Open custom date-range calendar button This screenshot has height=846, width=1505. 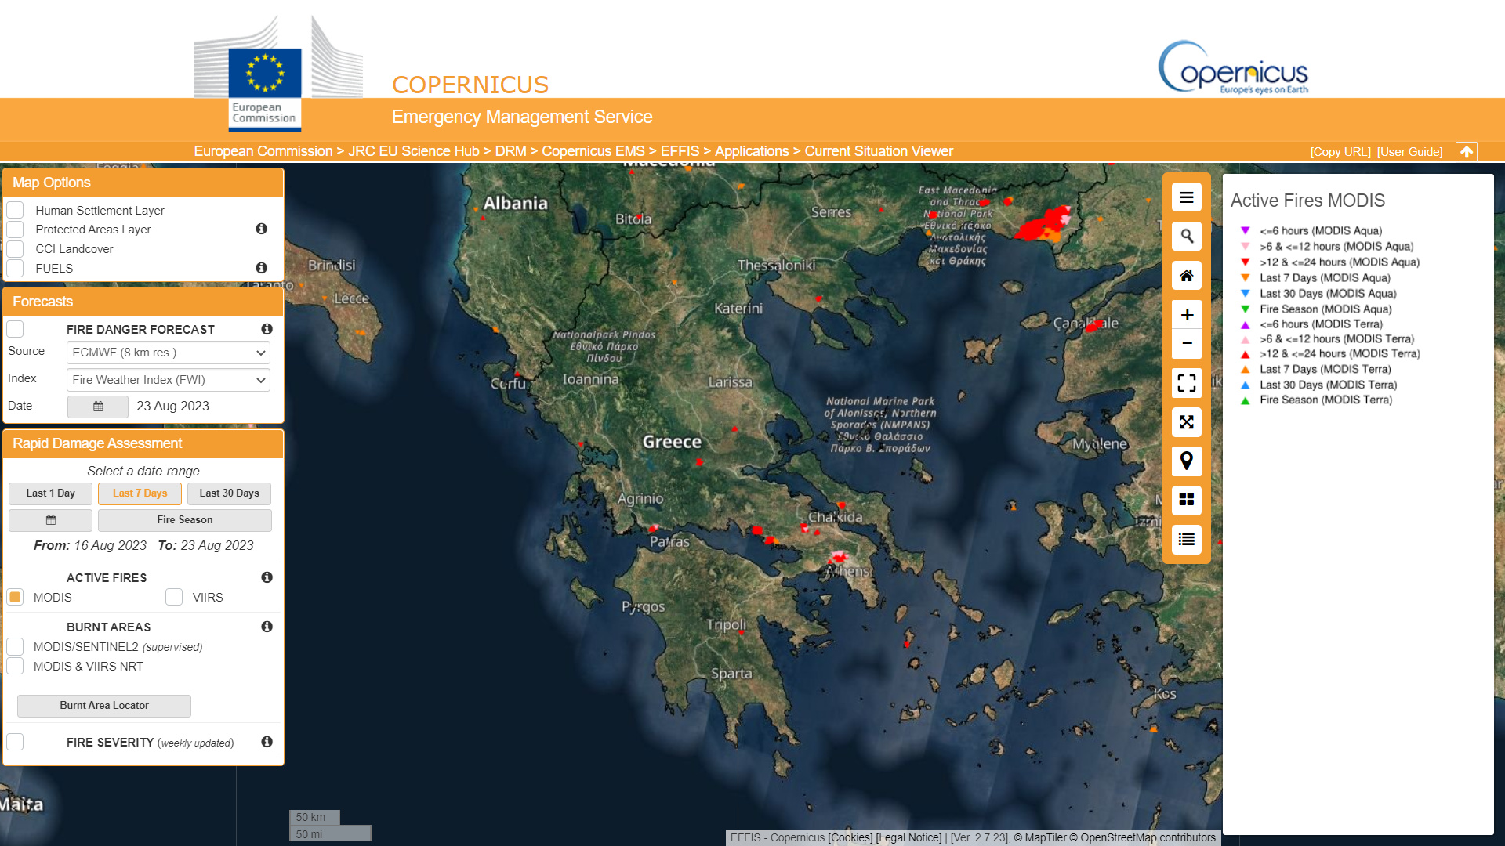(x=51, y=520)
